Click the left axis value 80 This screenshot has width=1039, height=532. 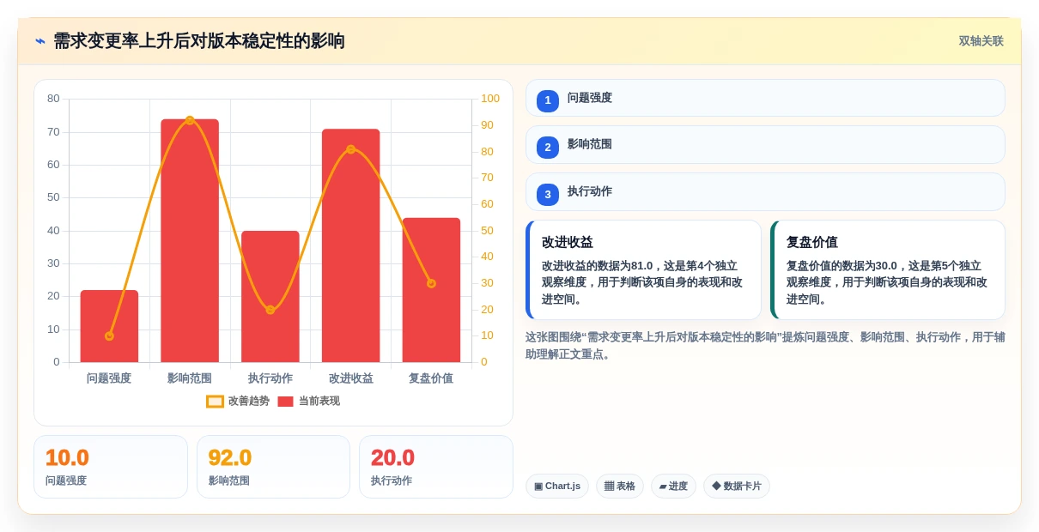point(53,99)
